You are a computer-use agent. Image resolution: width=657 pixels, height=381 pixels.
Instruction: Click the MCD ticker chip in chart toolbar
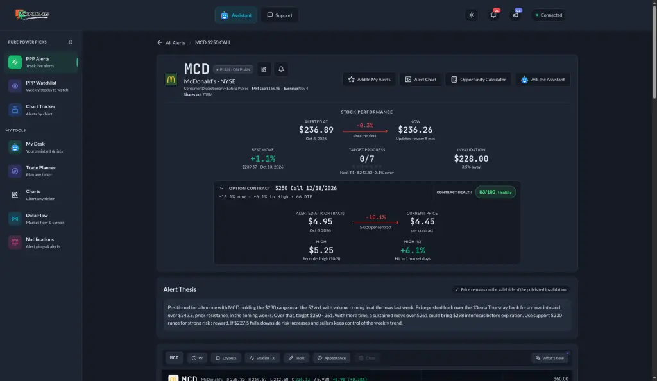[174, 358]
